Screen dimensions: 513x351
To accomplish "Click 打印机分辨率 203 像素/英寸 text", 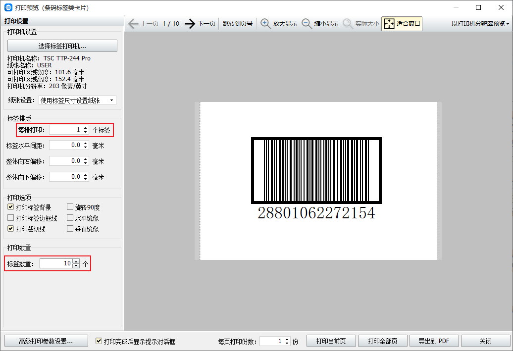I will 47,86.
